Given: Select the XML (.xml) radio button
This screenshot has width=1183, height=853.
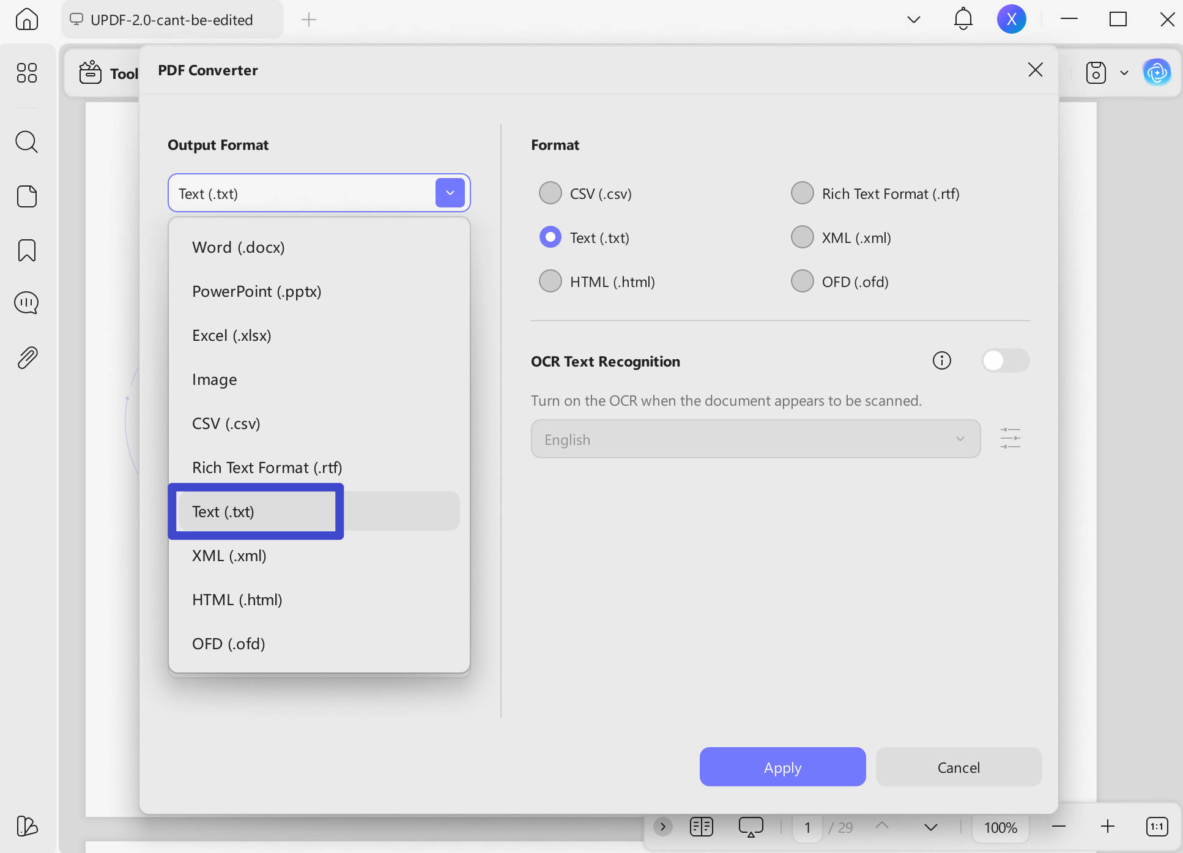Looking at the screenshot, I should pos(803,237).
